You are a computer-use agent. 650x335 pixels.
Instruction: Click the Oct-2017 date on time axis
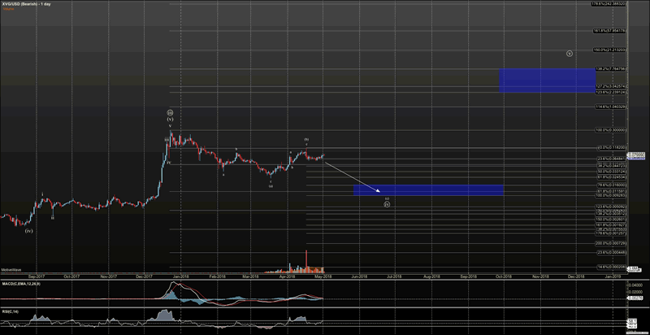(71, 276)
